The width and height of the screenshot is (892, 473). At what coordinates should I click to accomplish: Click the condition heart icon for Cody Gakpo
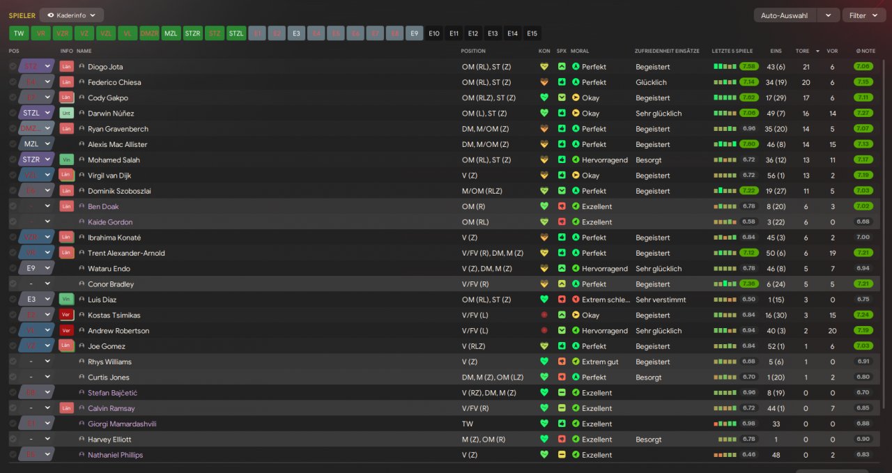544,98
